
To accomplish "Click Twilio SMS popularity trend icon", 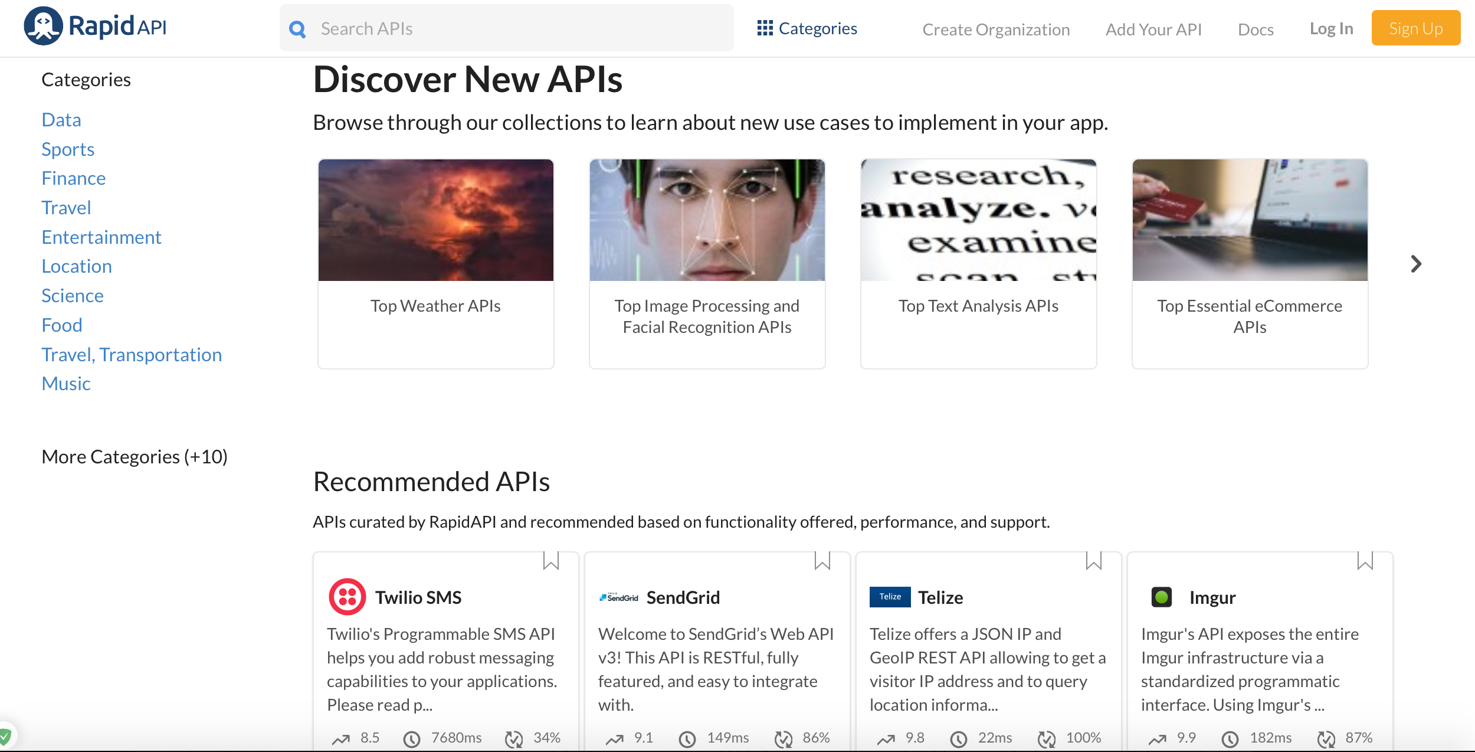I will [x=341, y=739].
